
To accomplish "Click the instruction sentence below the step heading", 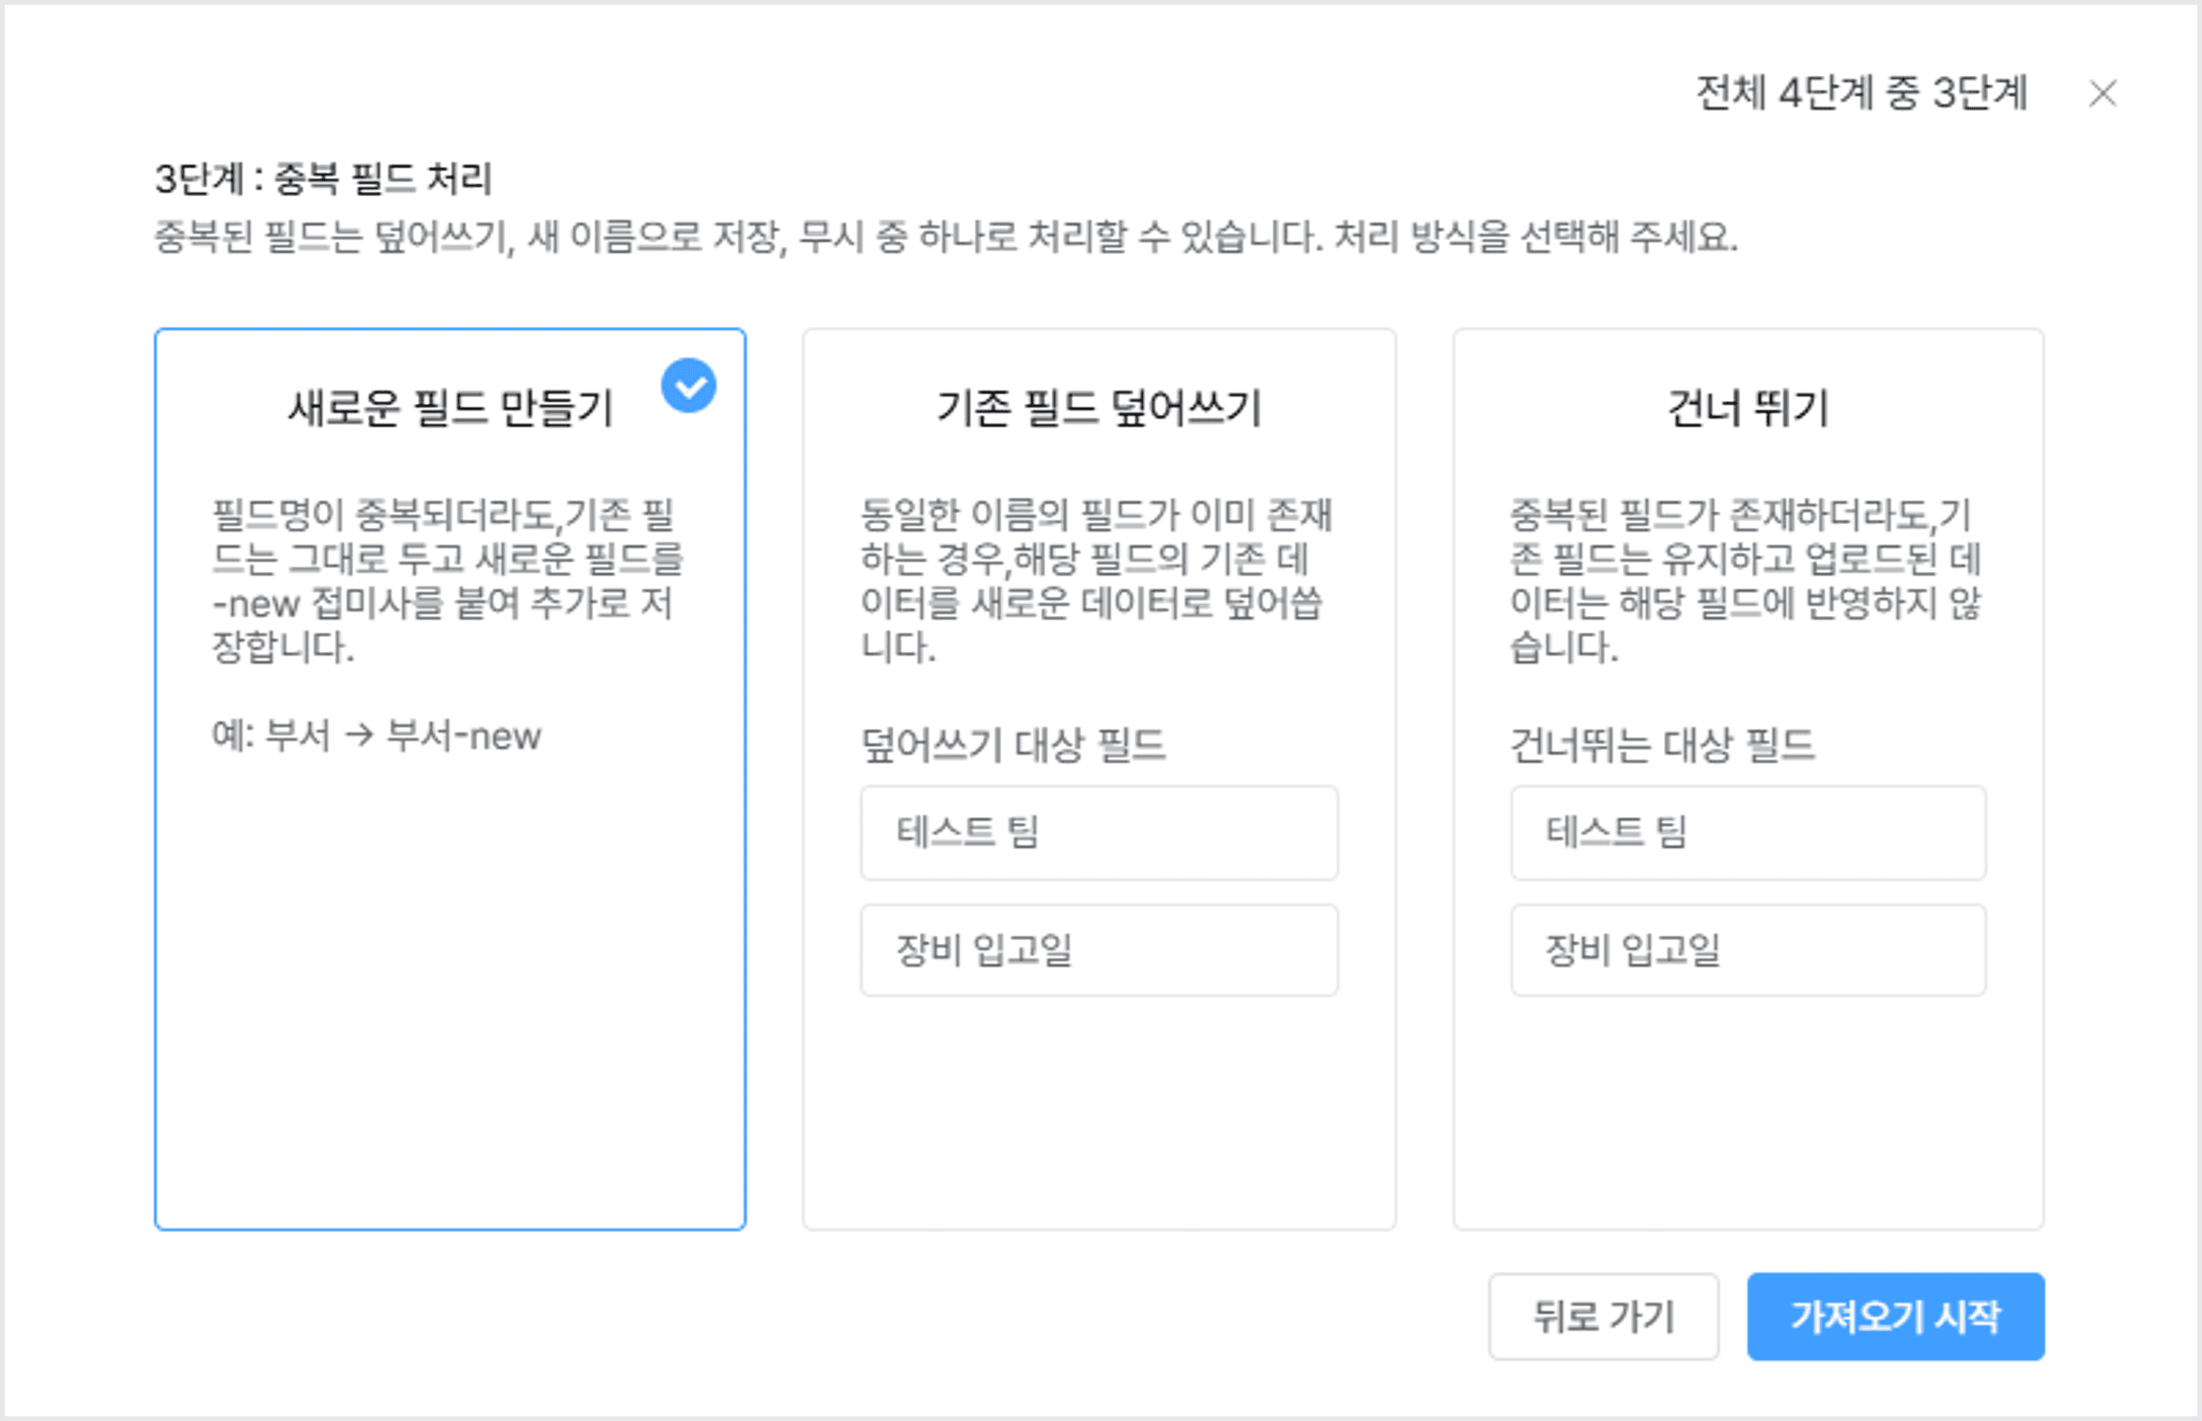I will pyautogui.click(x=945, y=237).
